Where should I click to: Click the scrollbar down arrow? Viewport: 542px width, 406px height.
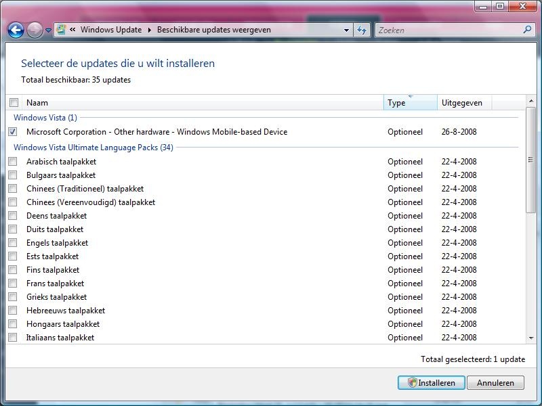point(531,338)
